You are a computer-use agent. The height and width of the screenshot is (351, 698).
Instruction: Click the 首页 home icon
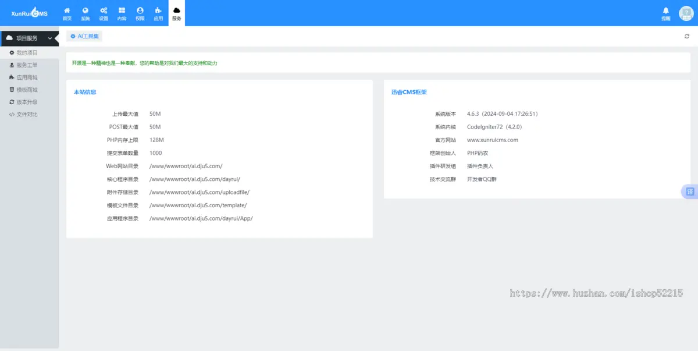tap(67, 10)
